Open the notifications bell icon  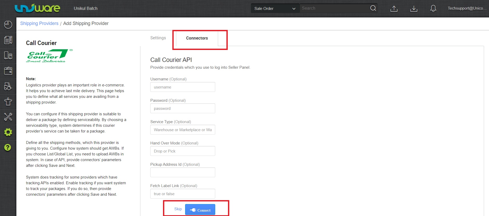coord(433,9)
